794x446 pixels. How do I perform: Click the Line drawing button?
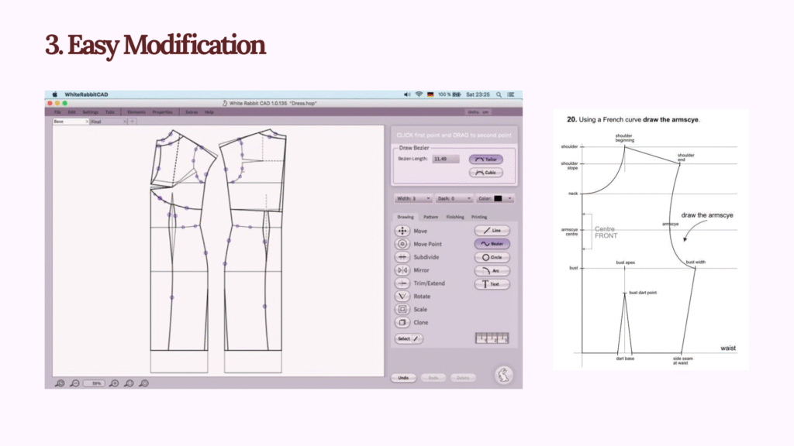492,231
